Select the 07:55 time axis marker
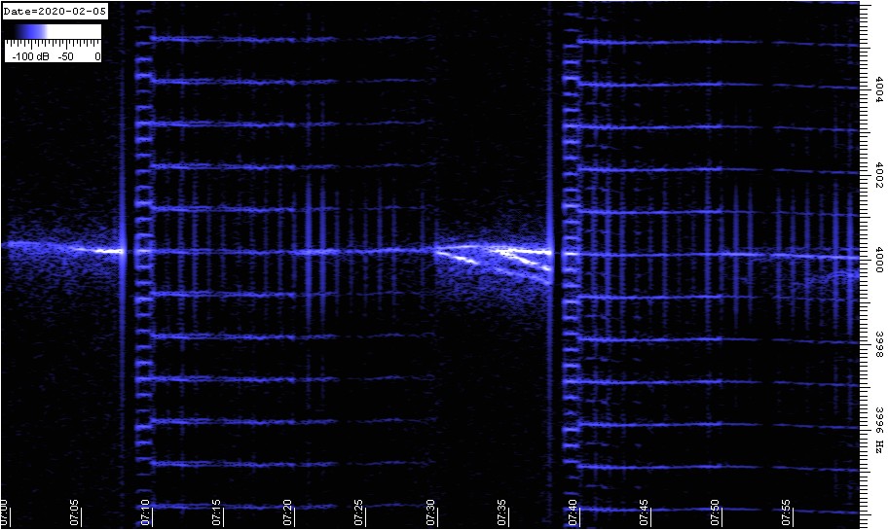 tap(787, 512)
